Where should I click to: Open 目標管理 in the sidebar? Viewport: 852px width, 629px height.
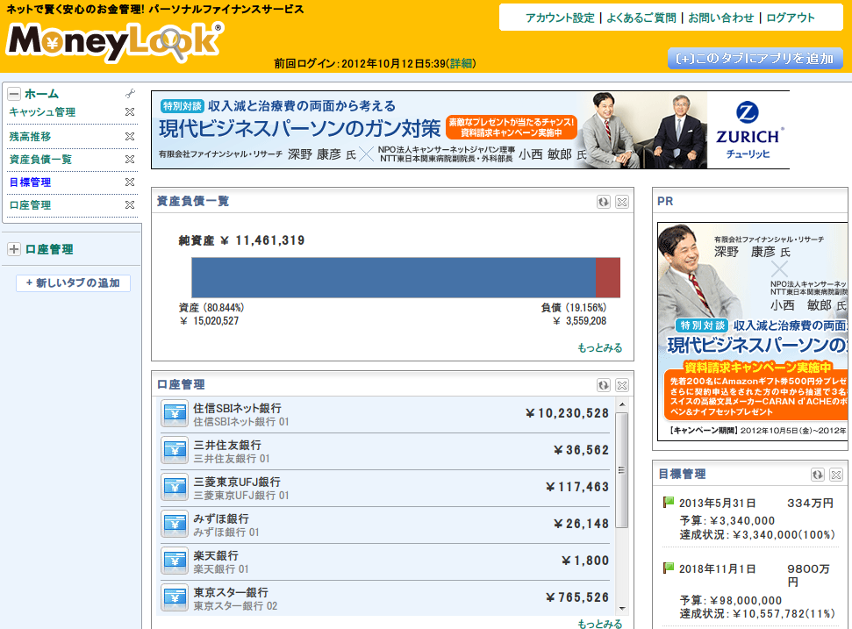[30, 182]
